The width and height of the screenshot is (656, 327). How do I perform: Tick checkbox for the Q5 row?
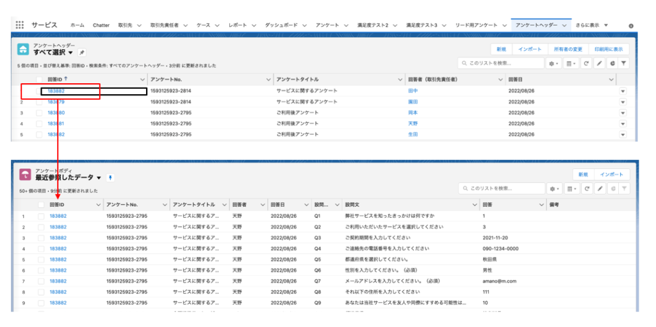coord(41,260)
